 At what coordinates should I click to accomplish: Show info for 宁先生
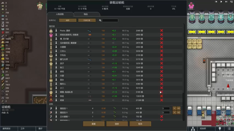pyautogui.click(x=56, y=55)
